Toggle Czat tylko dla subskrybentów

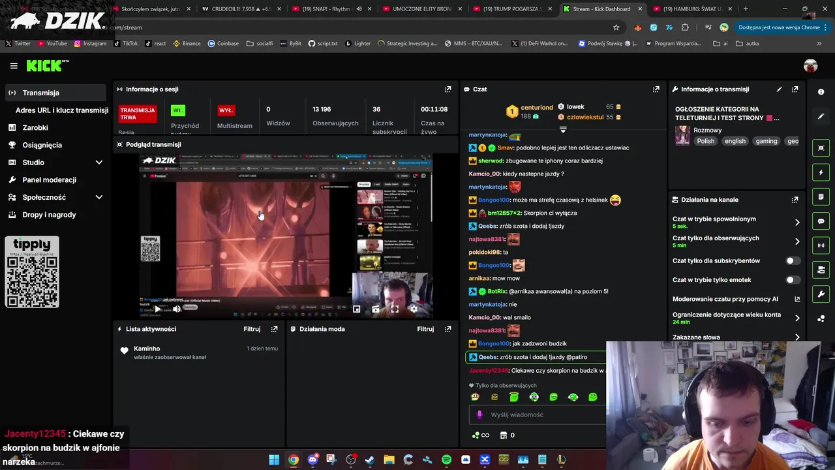[x=793, y=260]
